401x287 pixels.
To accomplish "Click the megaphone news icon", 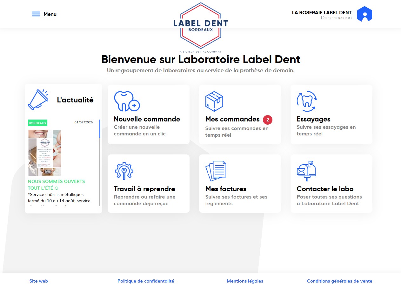I will coord(38,100).
